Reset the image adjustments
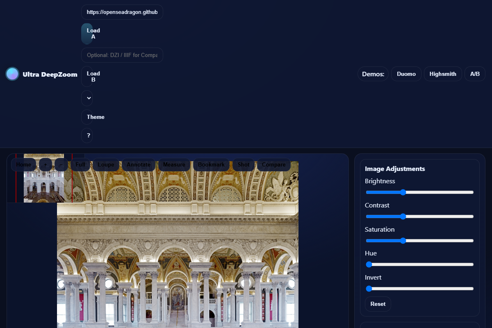 point(378,304)
